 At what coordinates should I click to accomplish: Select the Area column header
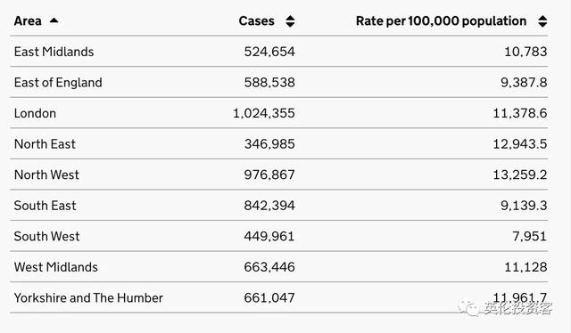pos(28,21)
